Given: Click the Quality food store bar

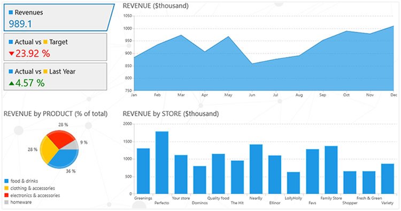Looking at the screenshot, I should tap(218, 174).
